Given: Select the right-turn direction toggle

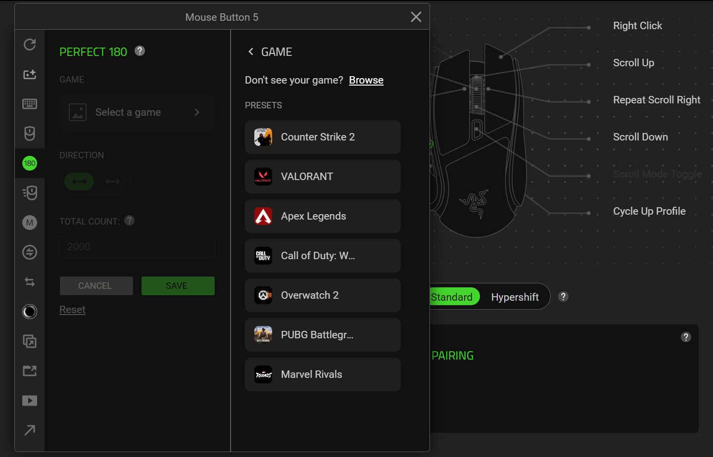Looking at the screenshot, I should (113, 182).
